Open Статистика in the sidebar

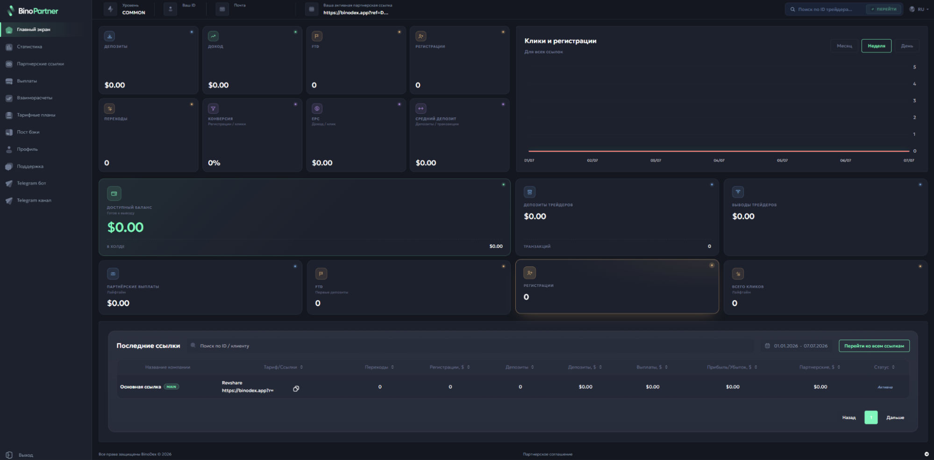pyautogui.click(x=29, y=47)
